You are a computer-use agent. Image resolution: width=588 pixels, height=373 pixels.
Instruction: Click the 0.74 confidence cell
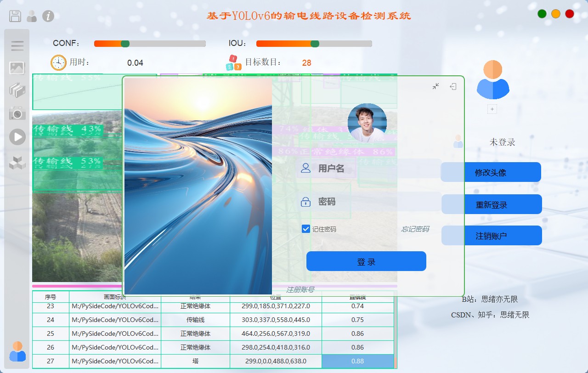pos(357,306)
